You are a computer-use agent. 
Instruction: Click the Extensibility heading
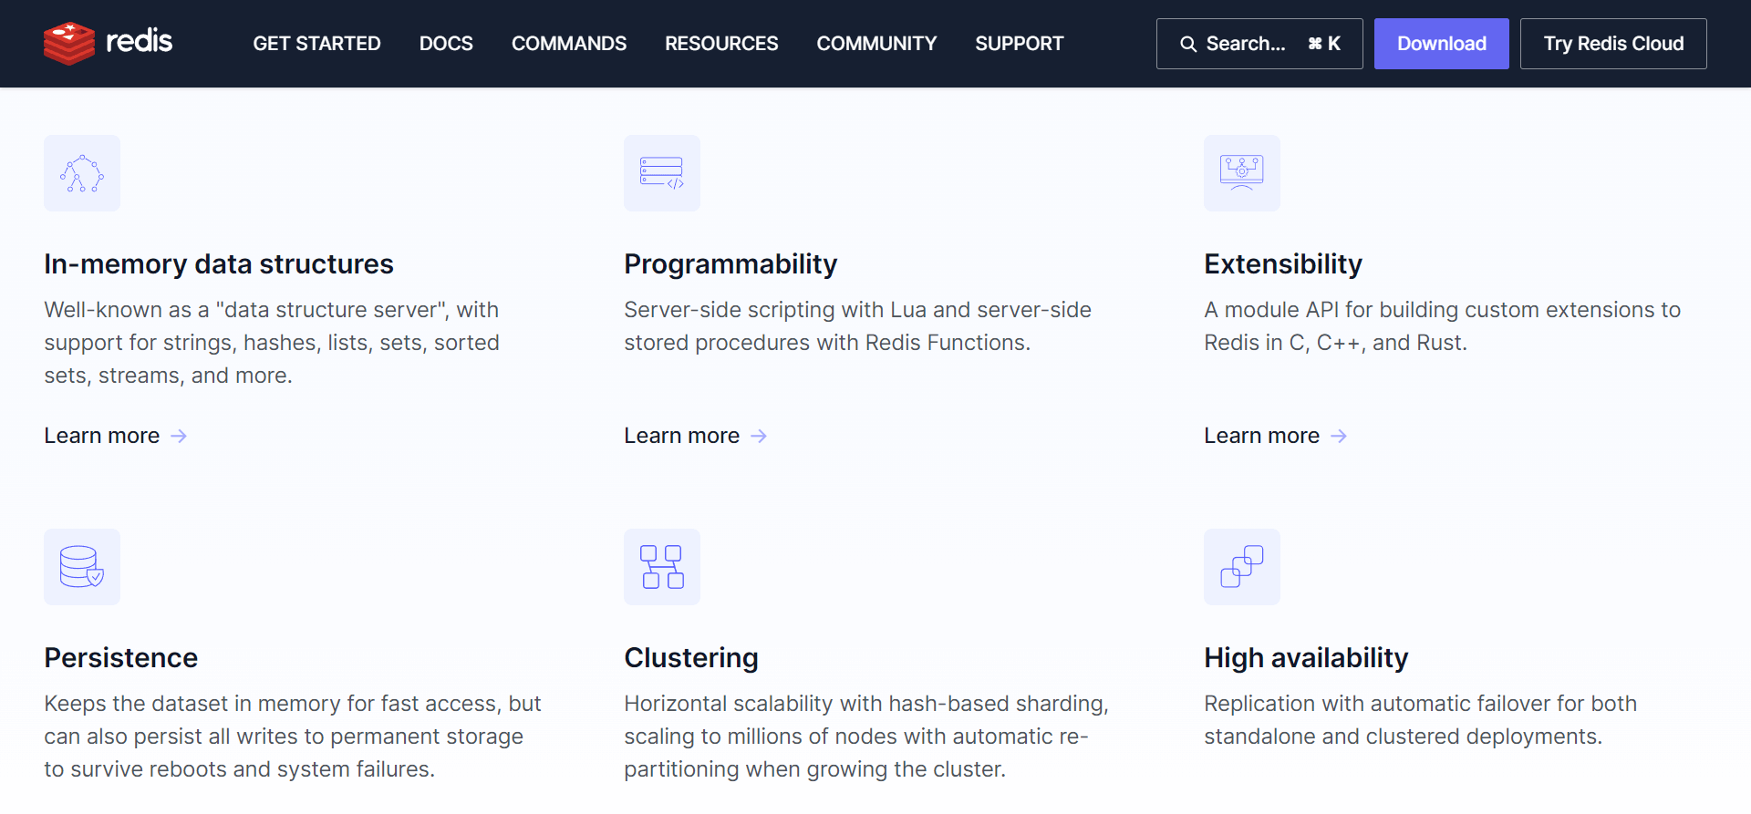[x=1283, y=264]
